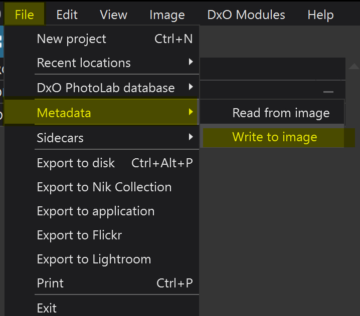Open the DxO Modules menu
Screen dimensions: 360x316
(246, 15)
